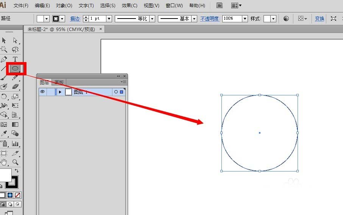Enable Draw Normal mode
Screen dimensions: 343x215
3,204
